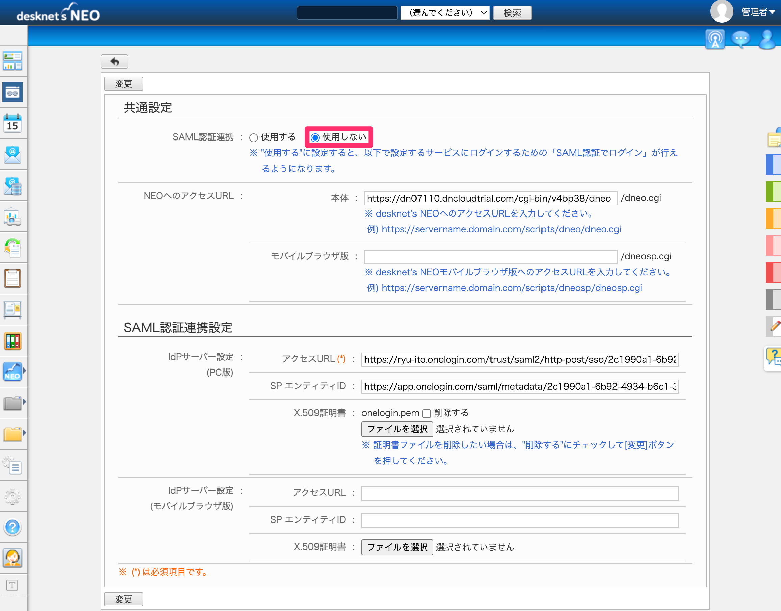Check the 削除する certificate checkbox
The height and width of the screenshot is (611, 781).
coord(426,413)
